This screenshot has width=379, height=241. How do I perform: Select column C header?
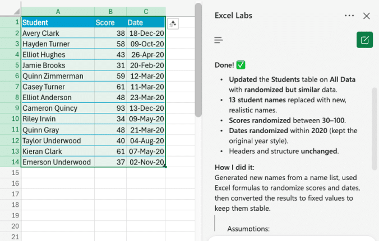pyautogui.click(x=146, y=11)
